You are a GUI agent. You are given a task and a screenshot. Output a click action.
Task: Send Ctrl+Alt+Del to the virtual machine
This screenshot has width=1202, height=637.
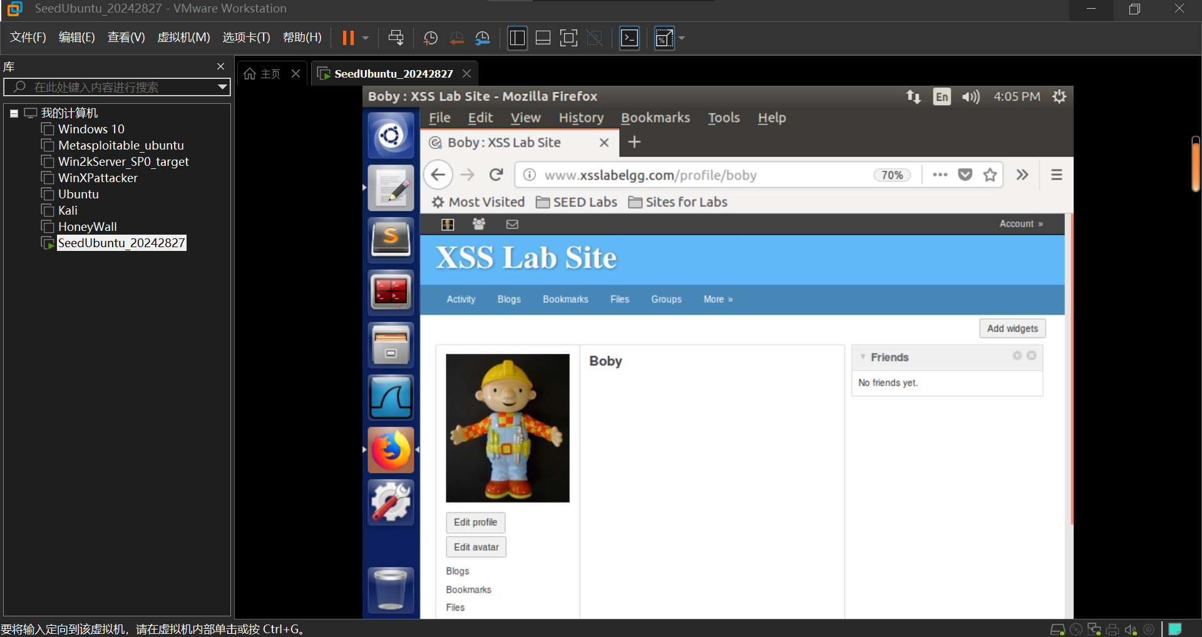pos(396,38)
